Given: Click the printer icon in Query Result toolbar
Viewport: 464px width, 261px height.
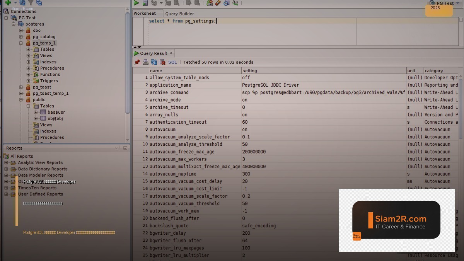Looking at the screenshot, I should [x=145, y=62].
